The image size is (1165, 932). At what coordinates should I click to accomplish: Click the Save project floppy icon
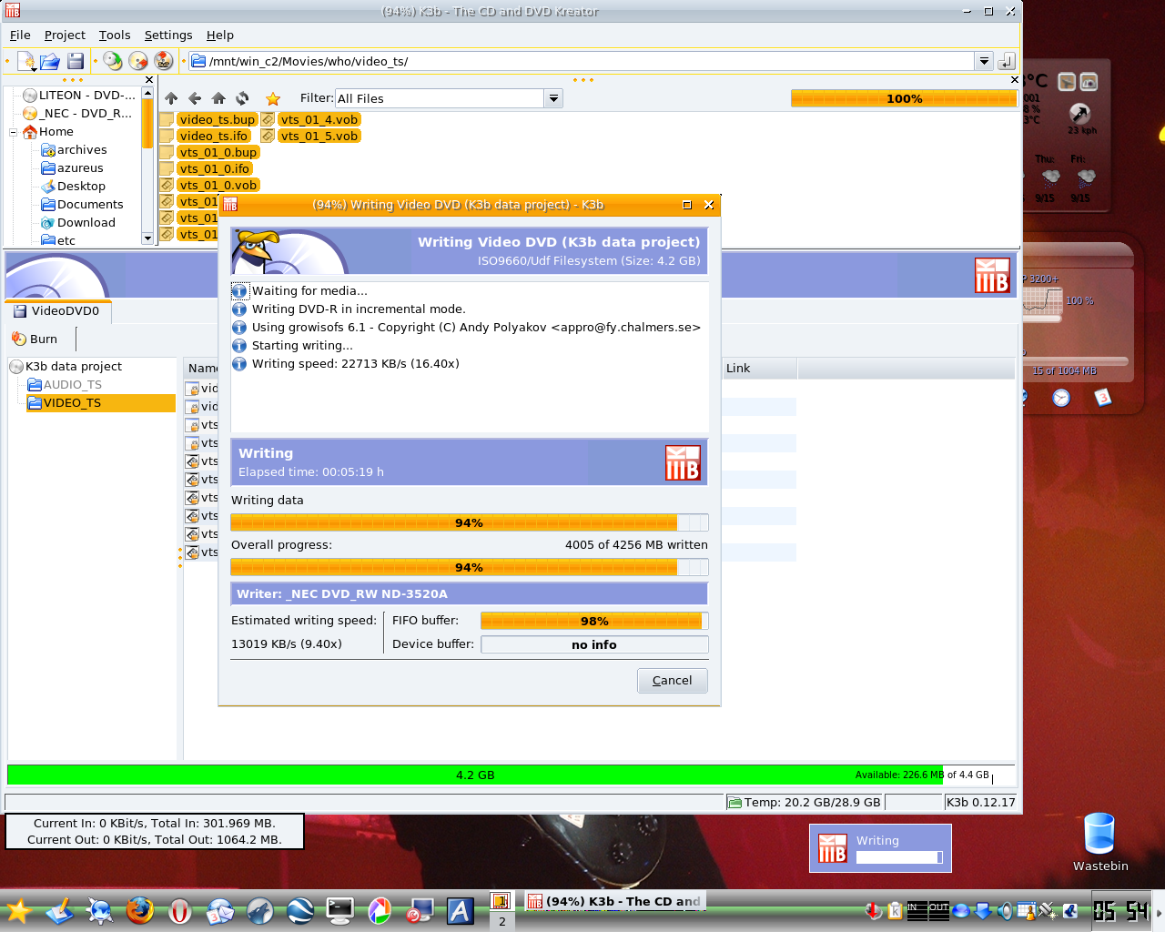tap(76, 61)
